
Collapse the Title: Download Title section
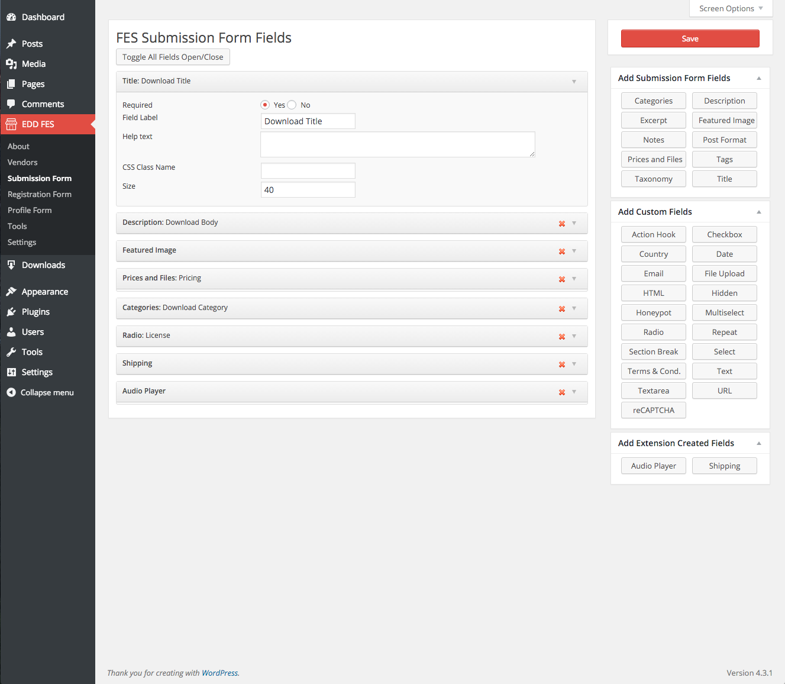[x=574, y=82]
